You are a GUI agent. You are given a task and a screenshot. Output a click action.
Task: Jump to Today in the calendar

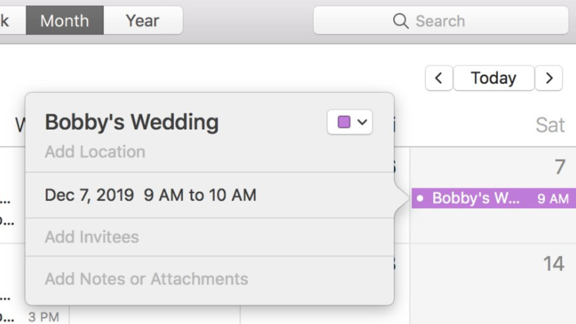493,78
